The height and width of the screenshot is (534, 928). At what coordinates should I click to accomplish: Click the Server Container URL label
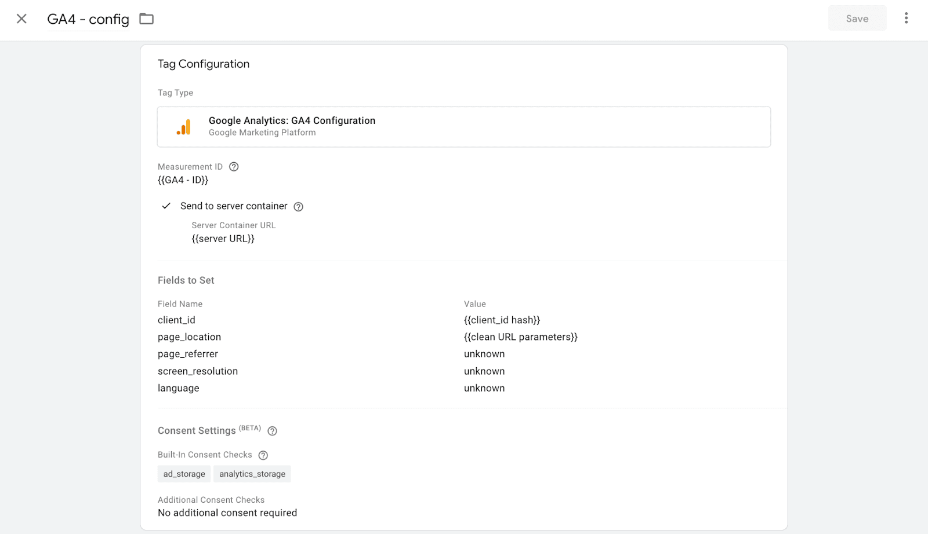point(234,225)
